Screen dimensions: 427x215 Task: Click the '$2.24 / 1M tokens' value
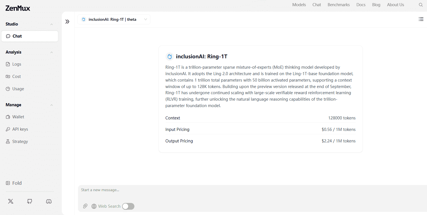339,141
